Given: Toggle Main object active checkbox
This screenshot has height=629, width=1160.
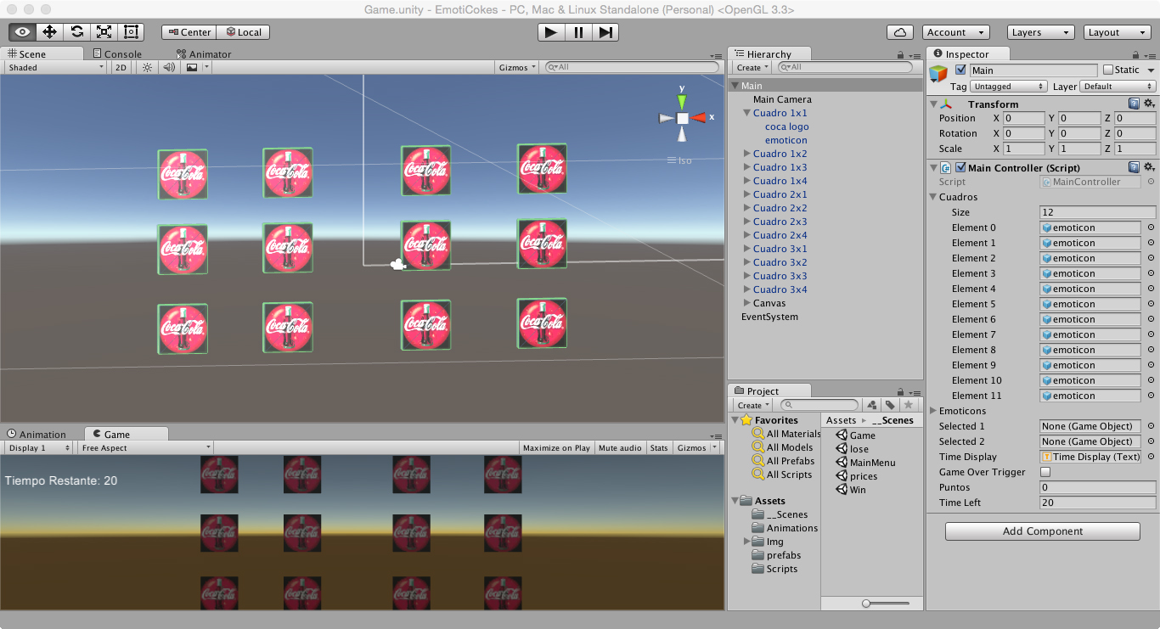Looking at the screenshot, I should [x=960, y=70].
